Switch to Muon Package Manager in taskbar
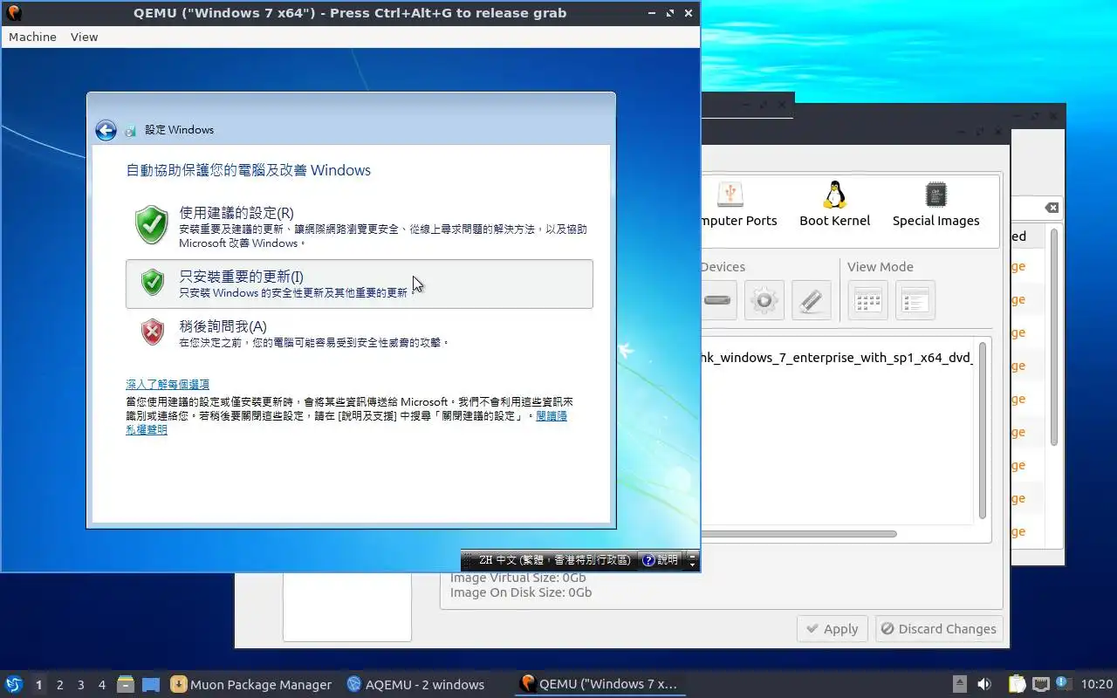1117x698 pixels. (251, 685)
